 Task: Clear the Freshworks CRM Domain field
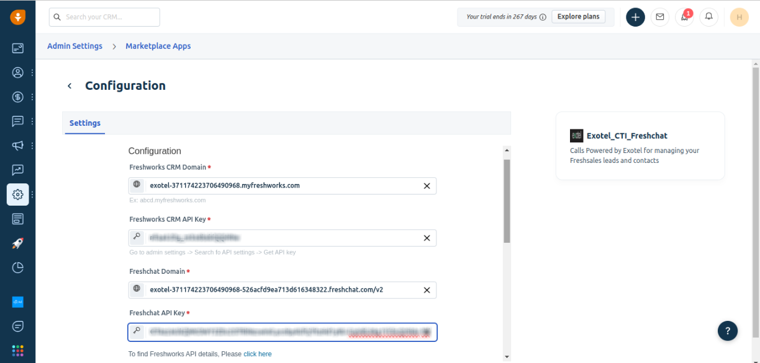(427, 186)
